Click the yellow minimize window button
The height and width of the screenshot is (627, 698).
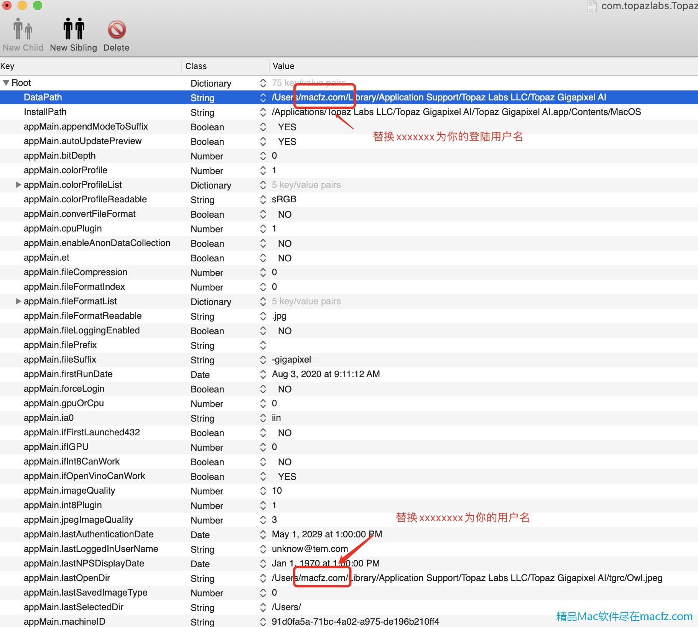coord(22,5)
